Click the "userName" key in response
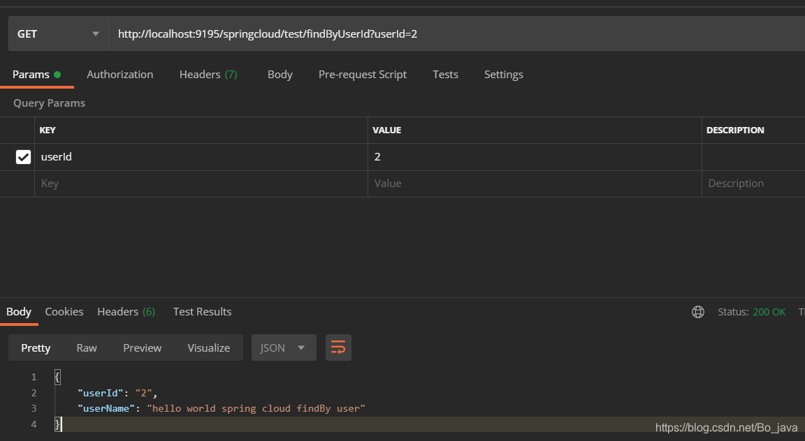Viewport: 805px width, 441px height. (106, 409)
